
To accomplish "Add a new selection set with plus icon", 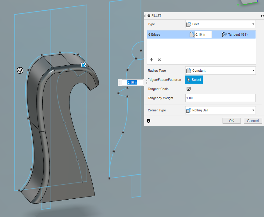I will 152,60.
